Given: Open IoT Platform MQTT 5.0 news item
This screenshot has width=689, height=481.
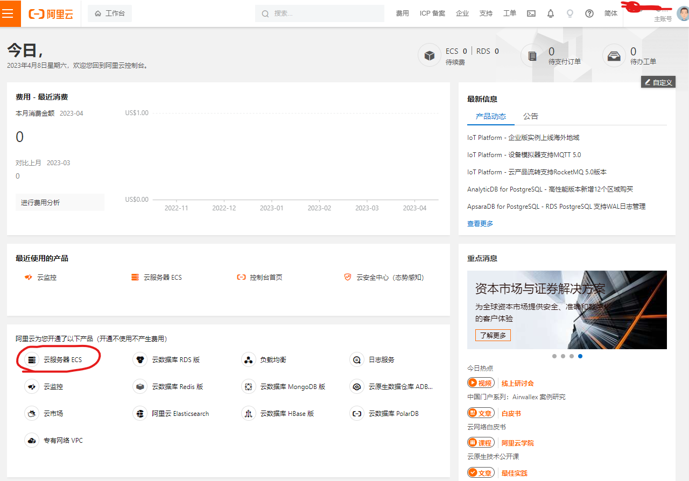Looking at the screenshot, I should pyautogui.click(x=524, y=155).
